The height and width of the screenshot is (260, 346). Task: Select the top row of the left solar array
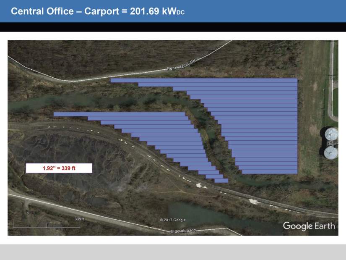tap(119, 114)
